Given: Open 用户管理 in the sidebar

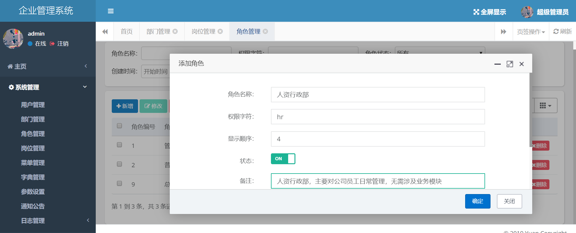Looking at the screenshot, I should (33, 105).
